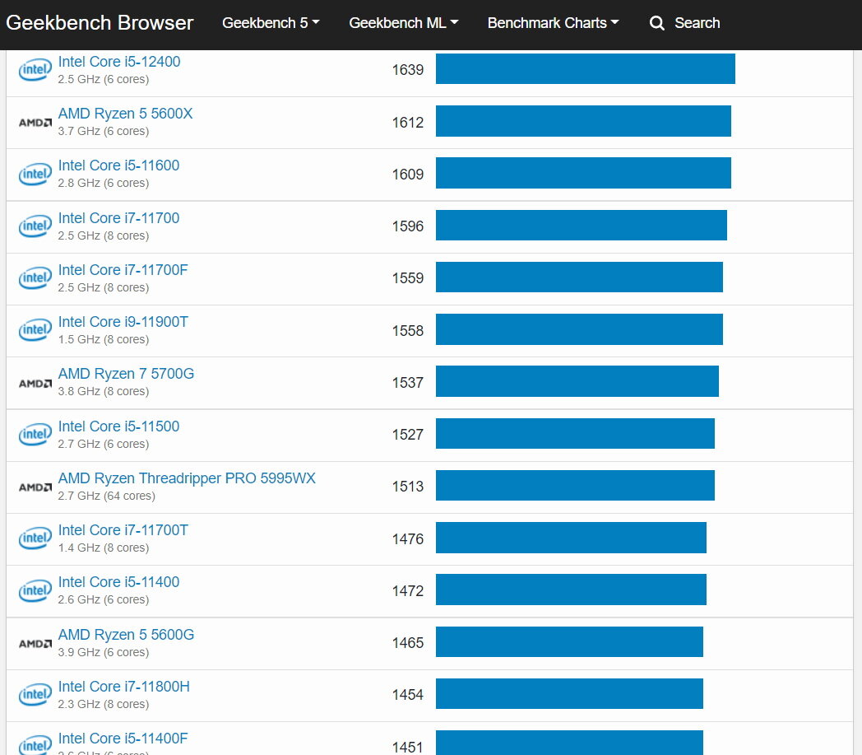Click the '1.5 GHz (8 cores)' text

coord(104,339)
